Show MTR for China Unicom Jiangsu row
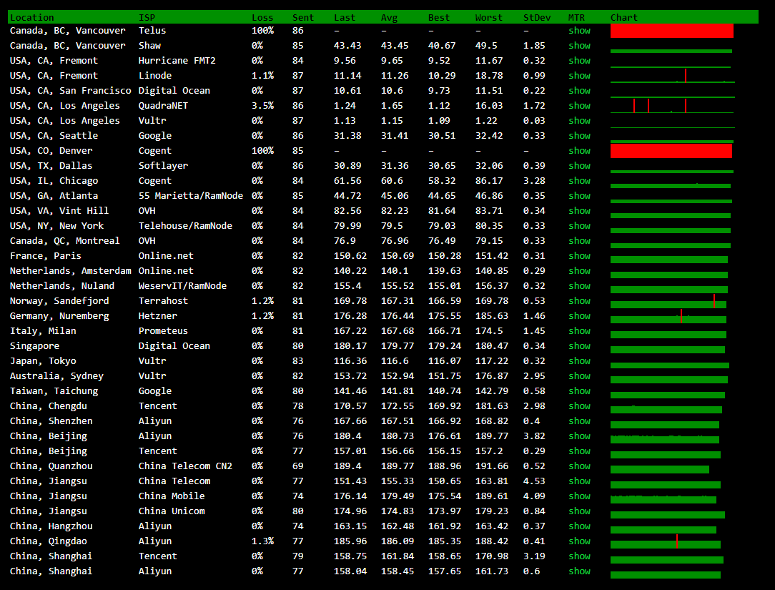 (x=579, y=511)
